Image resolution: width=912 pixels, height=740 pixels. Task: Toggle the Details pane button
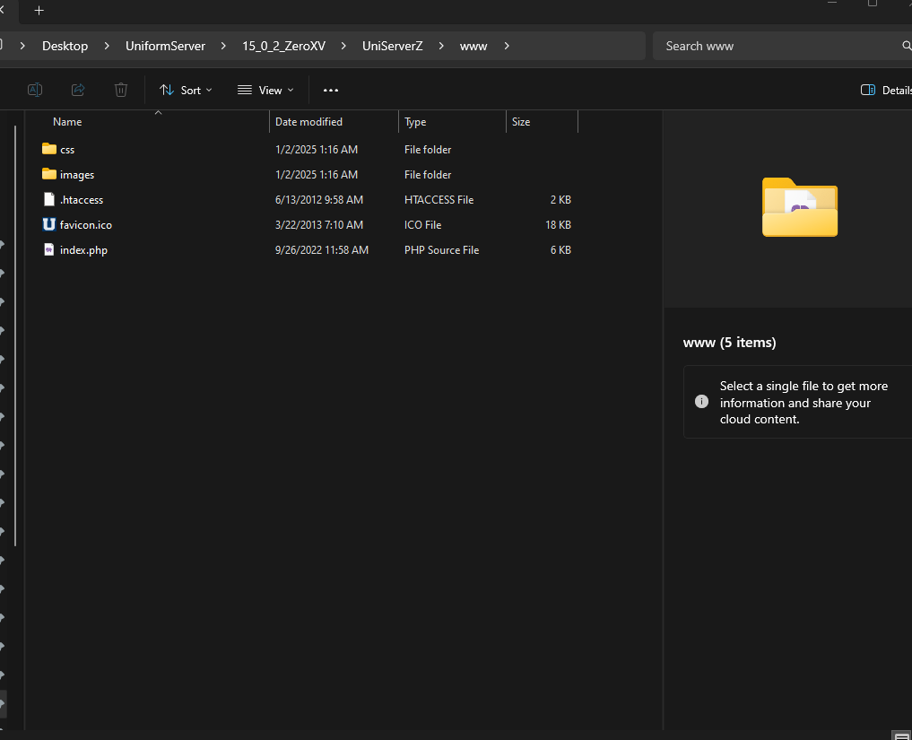click(x=885, y=91)
